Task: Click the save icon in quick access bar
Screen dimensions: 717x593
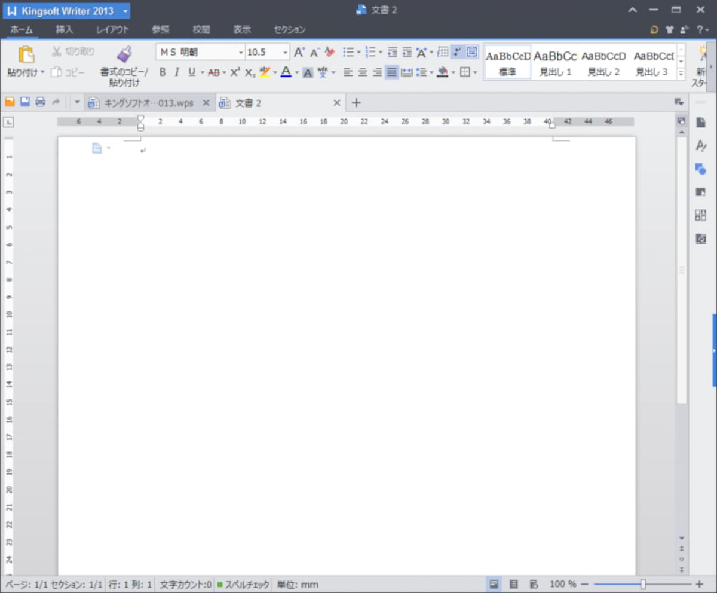Action: 25,102
